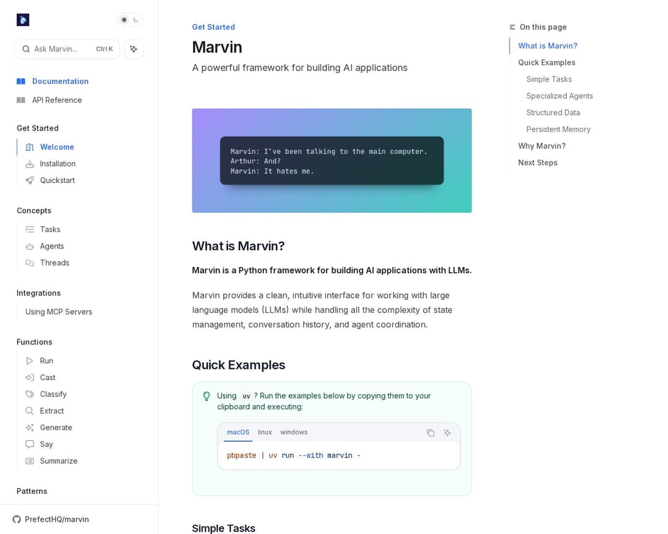Open the Welcome page
Image resolution: width=668 pixels, height=534 pixels.
pyautogui.click(x=57, y=147)
